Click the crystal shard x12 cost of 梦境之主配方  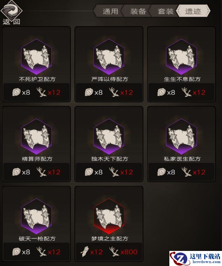point(92,252)
